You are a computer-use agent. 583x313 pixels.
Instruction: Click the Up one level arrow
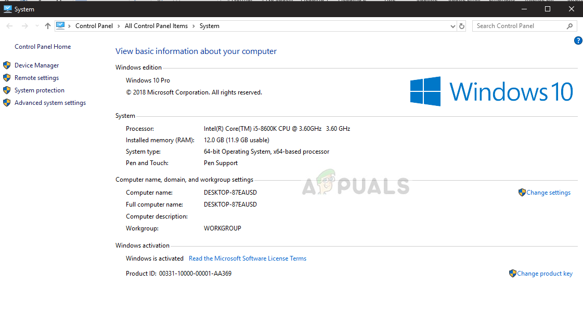[48, 26]
